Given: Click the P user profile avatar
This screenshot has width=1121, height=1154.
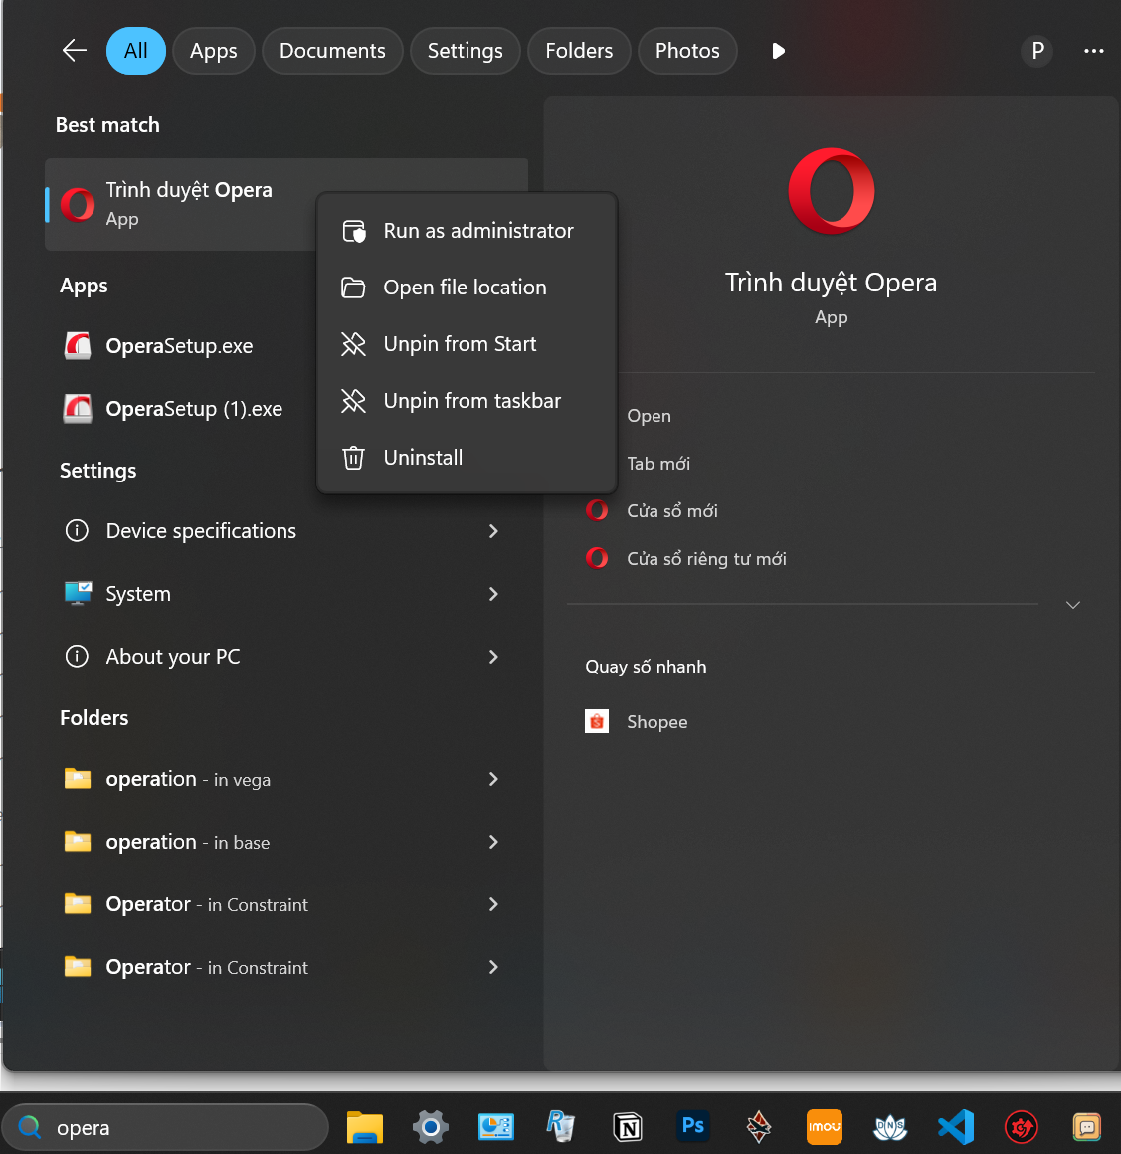Looking at the screenshot, I should tap(1036, 51).
